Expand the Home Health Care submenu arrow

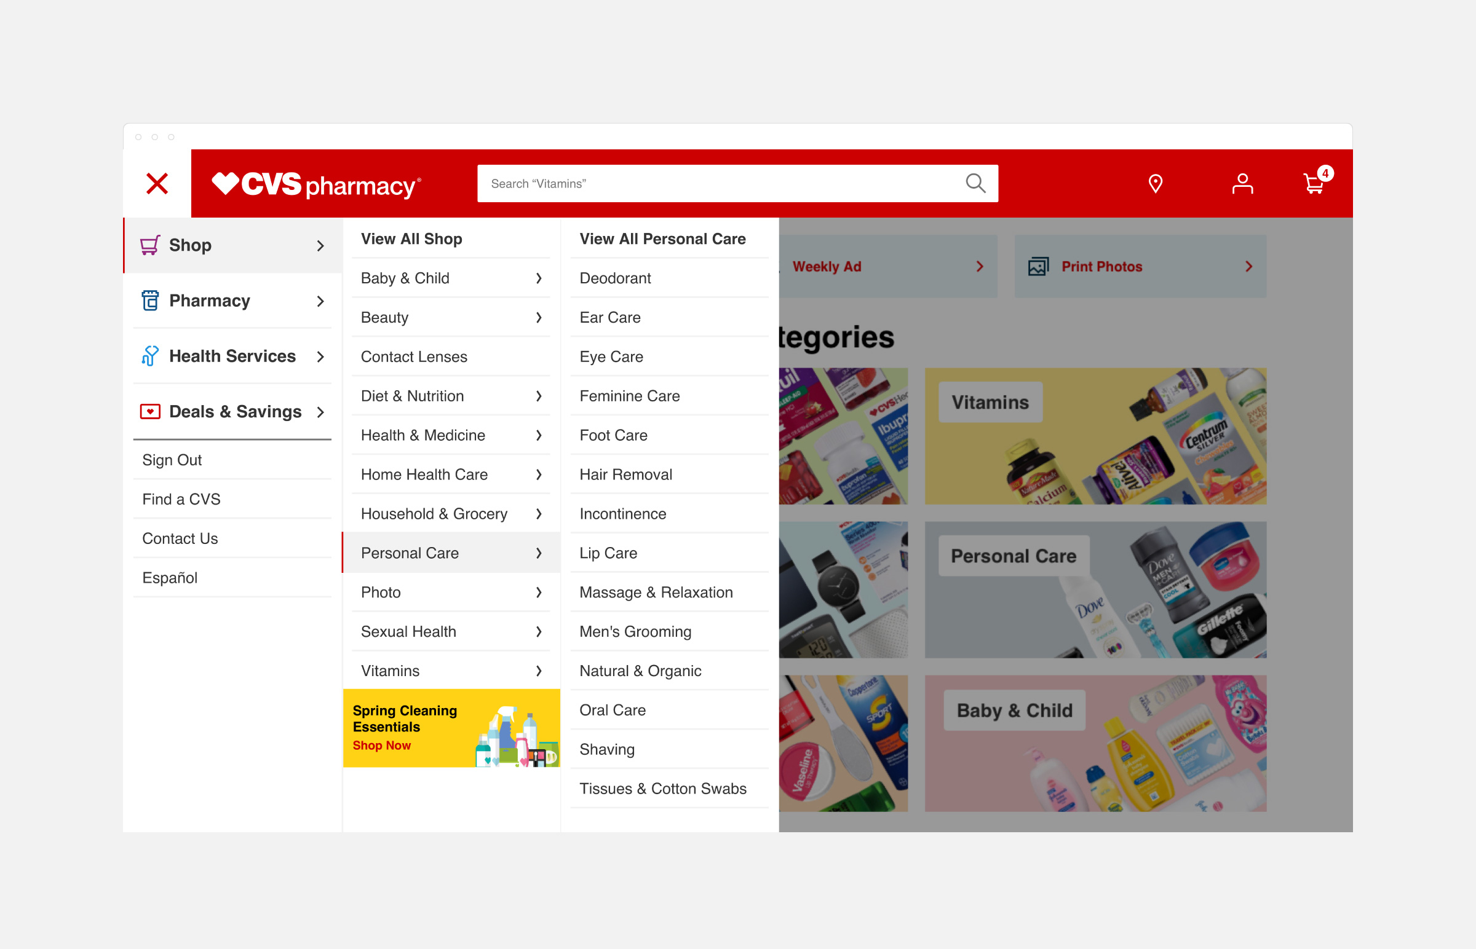(x=538, y=475)
